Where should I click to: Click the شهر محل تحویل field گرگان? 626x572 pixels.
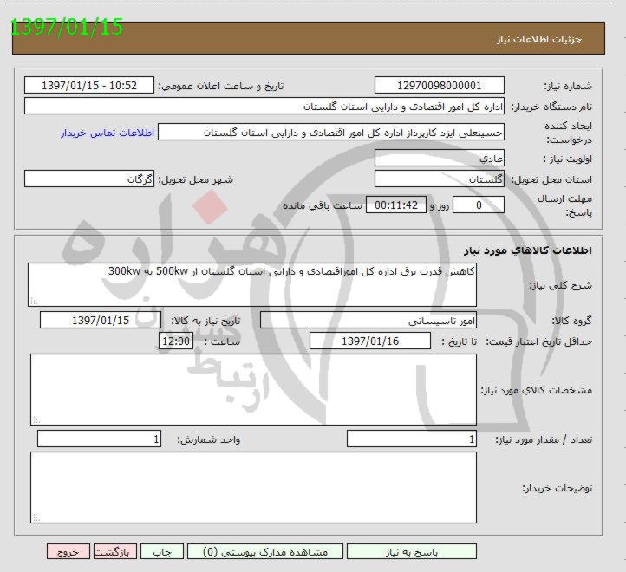(x=89, y=179)
